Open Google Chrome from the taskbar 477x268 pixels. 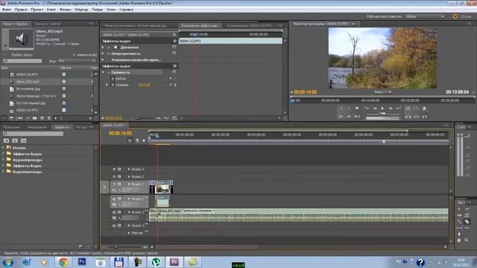63,262
